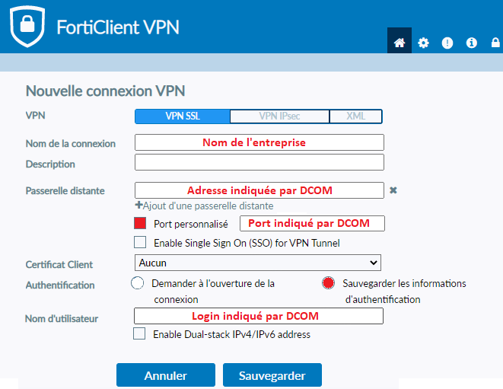Switch to the XML tab
503x389 pixels.
coord(356,116)
